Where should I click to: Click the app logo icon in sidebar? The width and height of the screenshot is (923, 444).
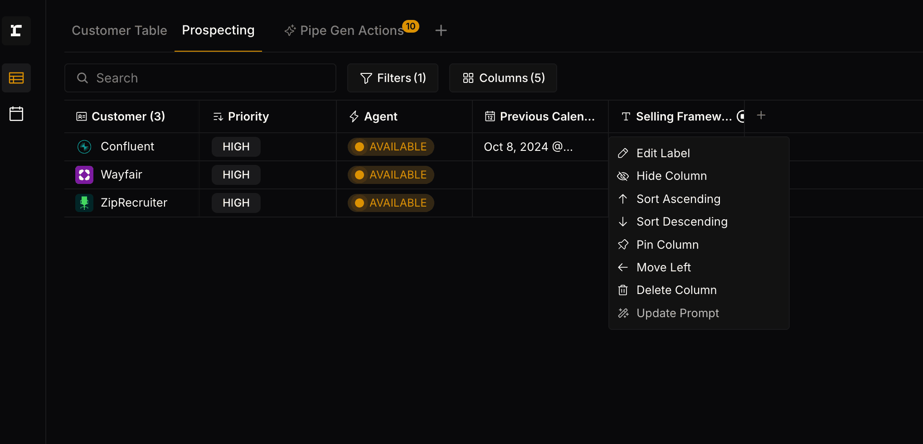(x=16, y=31)
